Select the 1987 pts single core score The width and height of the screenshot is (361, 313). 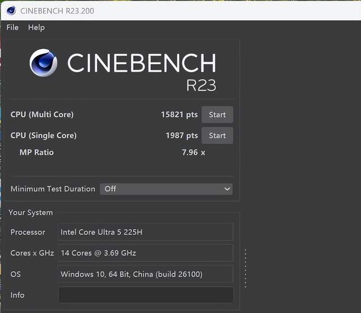click(182, 135)
